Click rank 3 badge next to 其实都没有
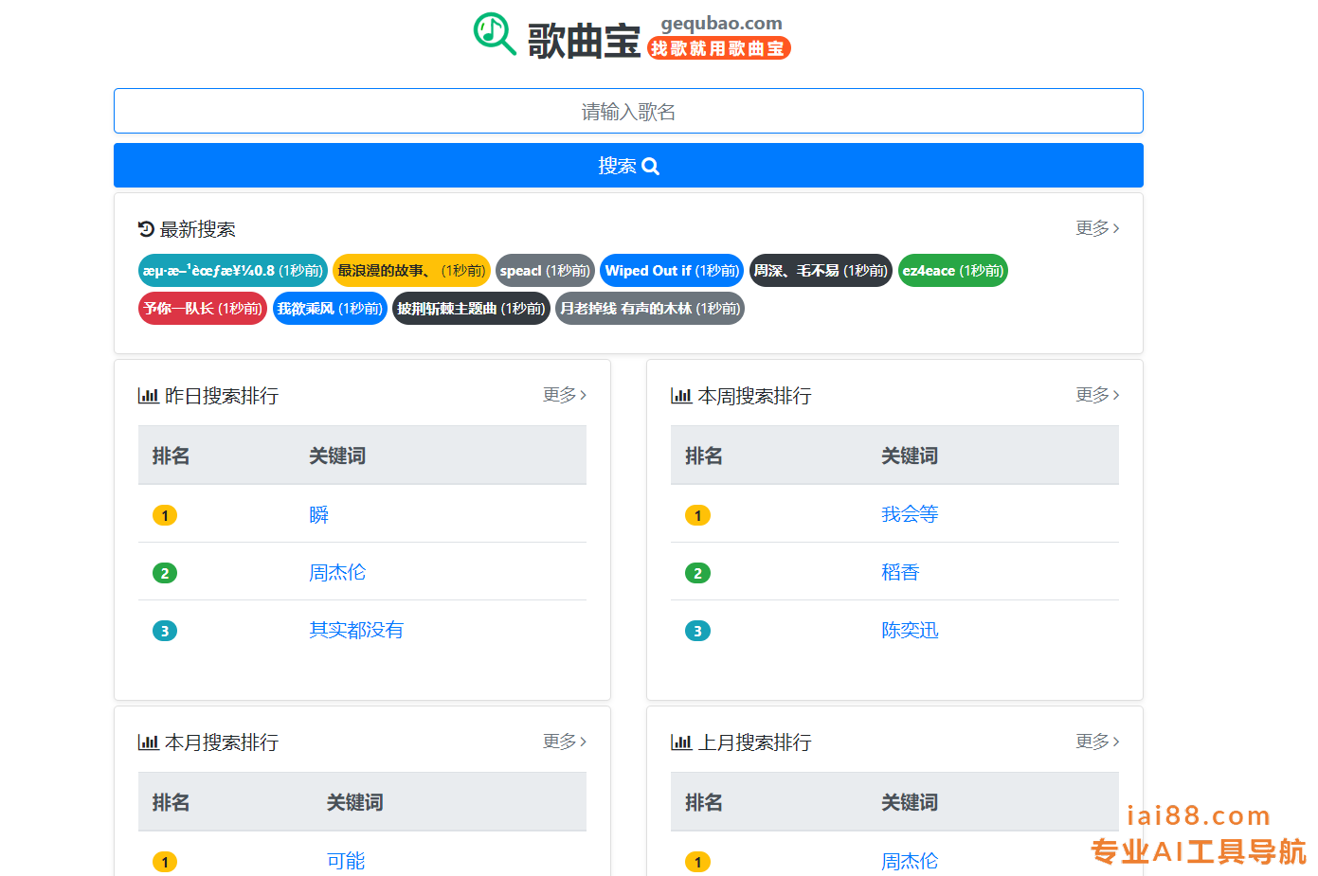The height and width of the screenshot is (876, 1318). 165,631
